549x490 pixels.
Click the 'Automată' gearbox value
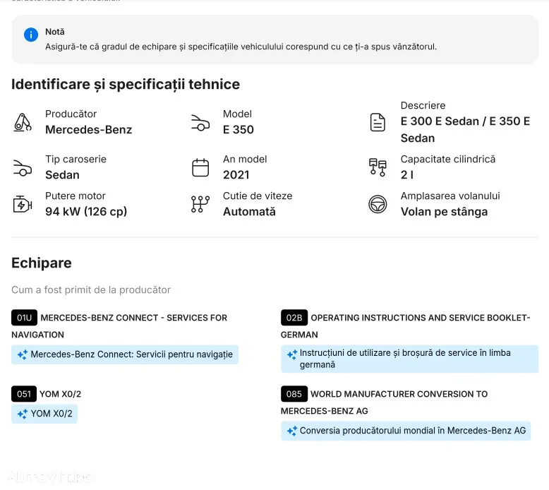pyautogui.click(x=249, y=212)
